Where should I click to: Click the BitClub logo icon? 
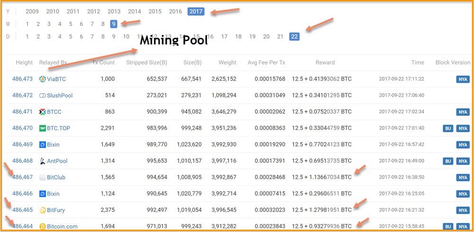tap(43, 178)
